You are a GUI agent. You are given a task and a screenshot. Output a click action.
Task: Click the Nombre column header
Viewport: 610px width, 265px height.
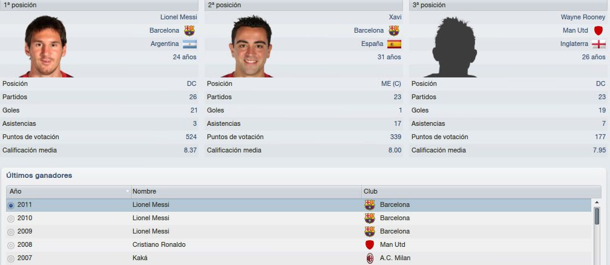pos(247,191)
